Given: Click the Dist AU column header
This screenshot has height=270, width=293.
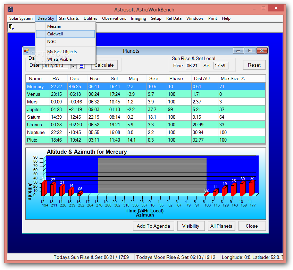Looking at the screenshot, I should click(x=205, y=78).
